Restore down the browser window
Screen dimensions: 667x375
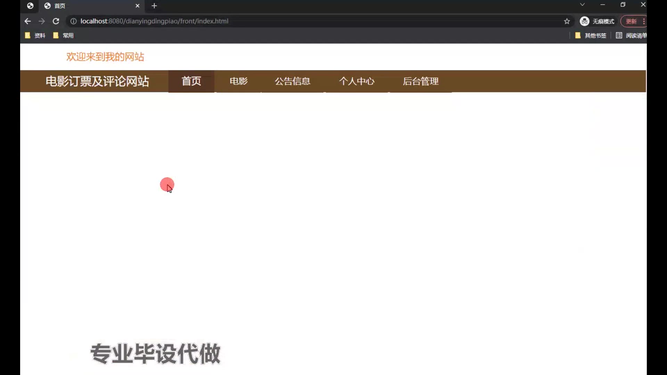[x=623, y=5]
